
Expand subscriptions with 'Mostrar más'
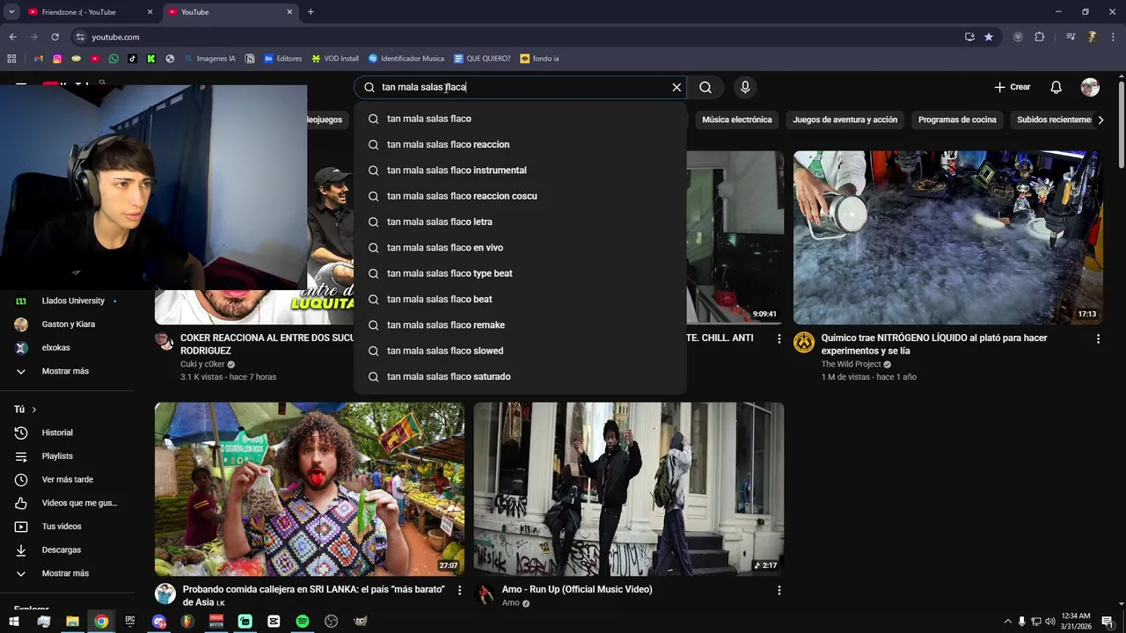point(67,371)
